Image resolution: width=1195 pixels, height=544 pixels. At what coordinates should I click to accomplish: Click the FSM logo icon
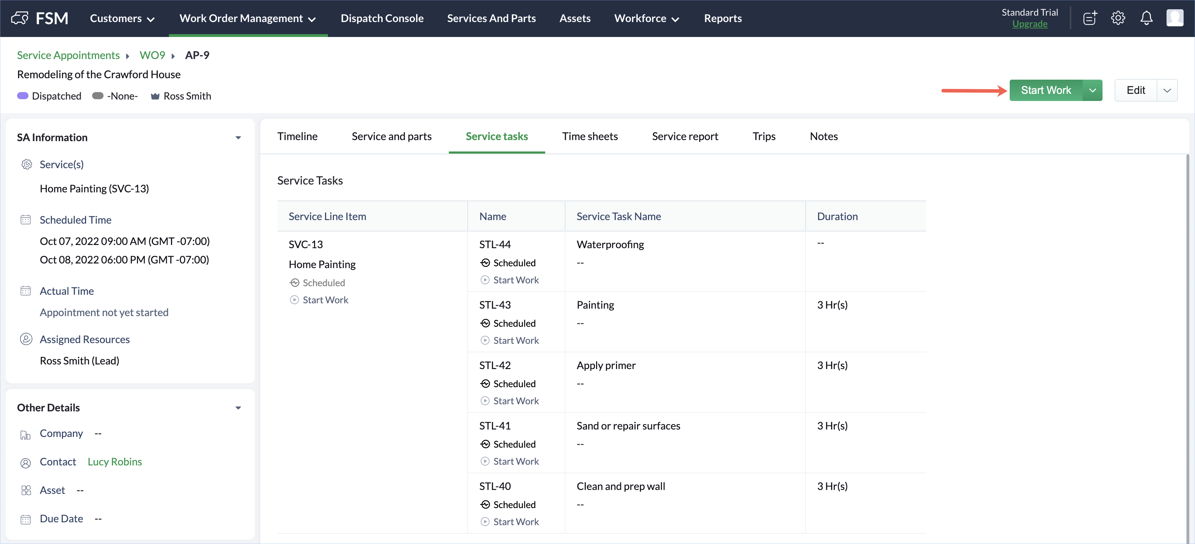point(20,18)
